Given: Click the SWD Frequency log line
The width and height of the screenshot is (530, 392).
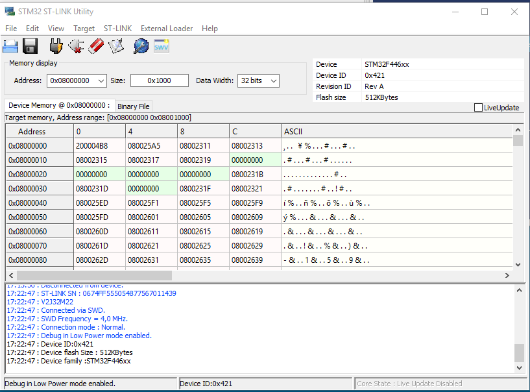Looking at the screenshot, I should click(67, 319).
